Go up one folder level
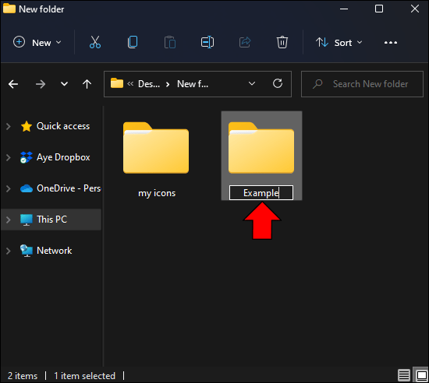The height and width of the screenshot is (383, 429). 87,84
